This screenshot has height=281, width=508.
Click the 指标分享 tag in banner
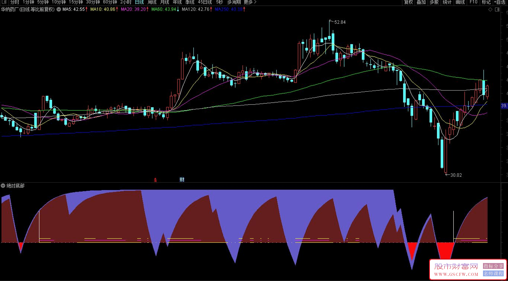[494, 266]
